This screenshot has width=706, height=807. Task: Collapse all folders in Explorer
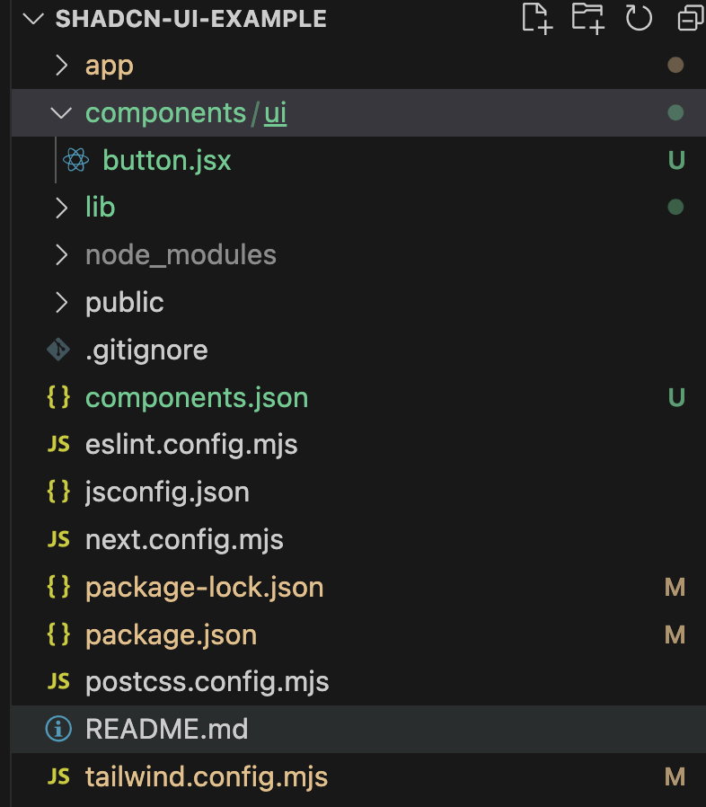(690, 18)
